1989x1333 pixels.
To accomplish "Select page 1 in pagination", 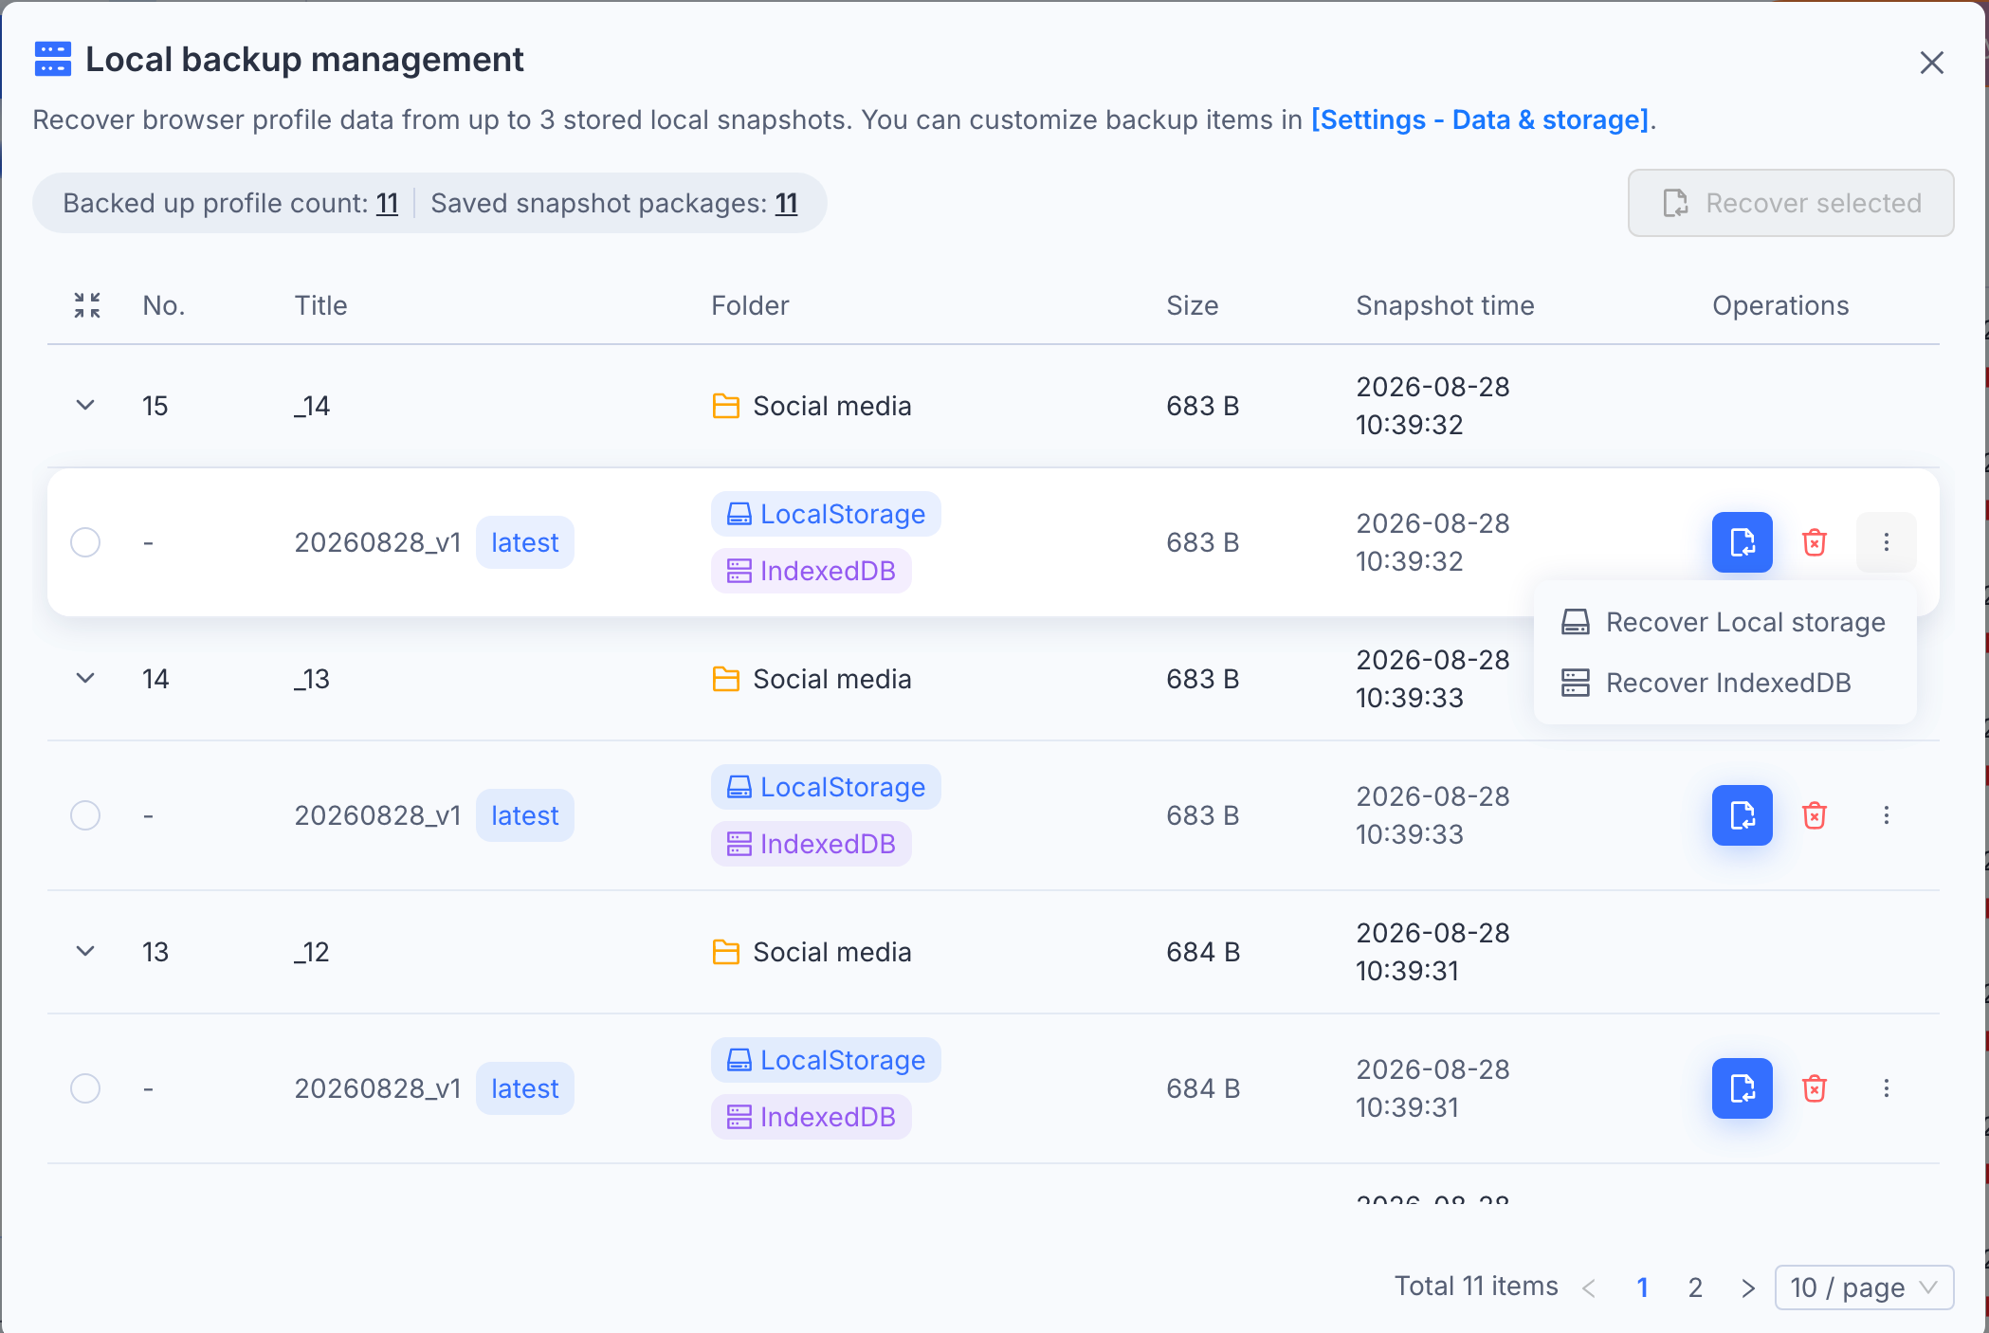I will pyautogui.click(x=1642, y=1287).
